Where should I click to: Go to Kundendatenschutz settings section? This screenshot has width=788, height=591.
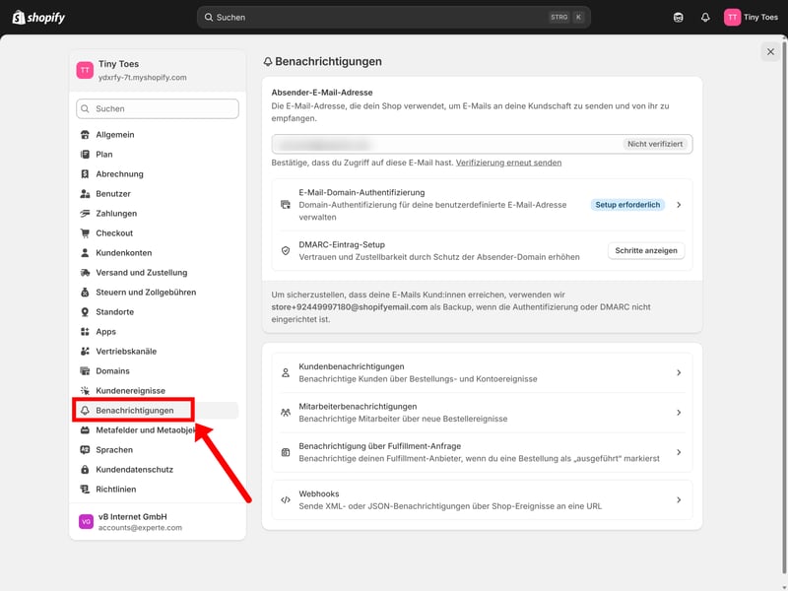134,470
